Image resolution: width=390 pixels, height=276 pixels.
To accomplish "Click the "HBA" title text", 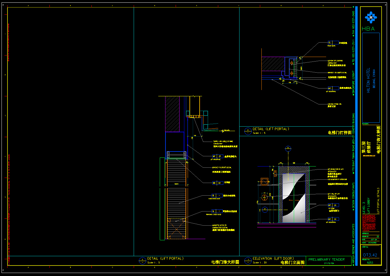I will pos(368,29).
